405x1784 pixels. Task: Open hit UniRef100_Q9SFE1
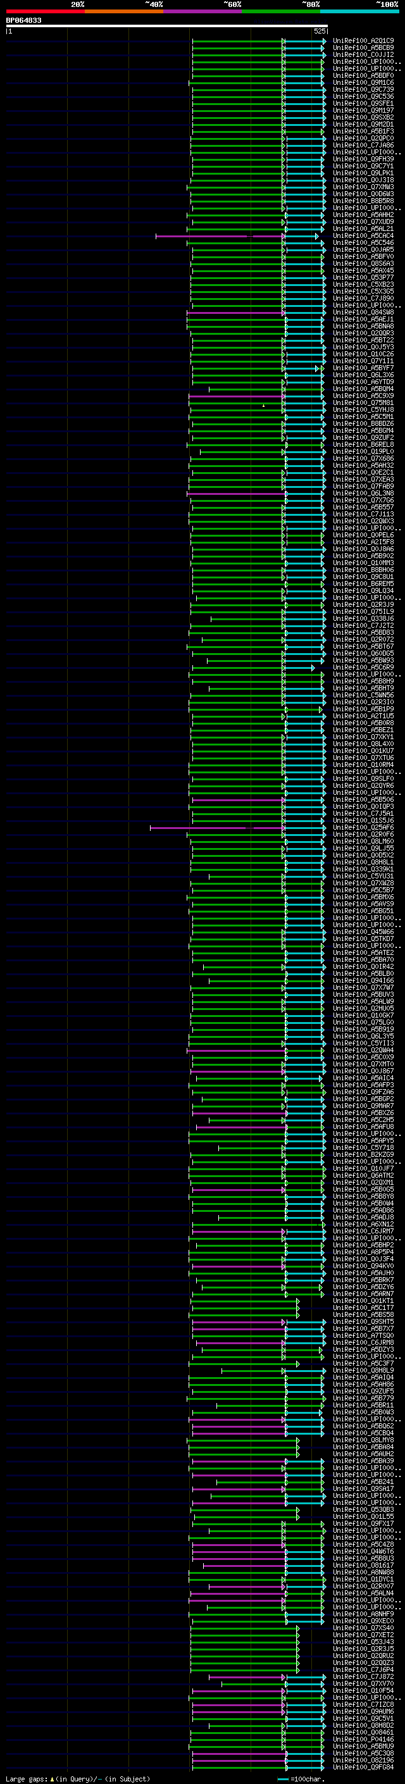pos(363,103)
